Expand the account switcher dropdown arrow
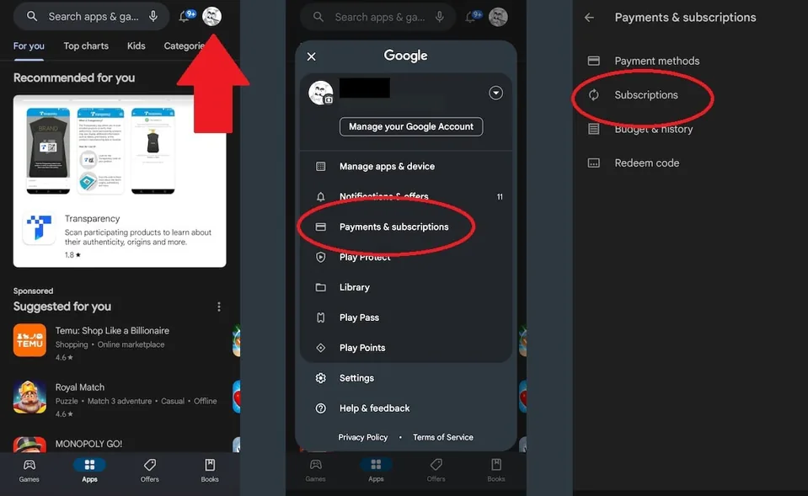Viewport: 808px width, 496px height. (496, 93)
